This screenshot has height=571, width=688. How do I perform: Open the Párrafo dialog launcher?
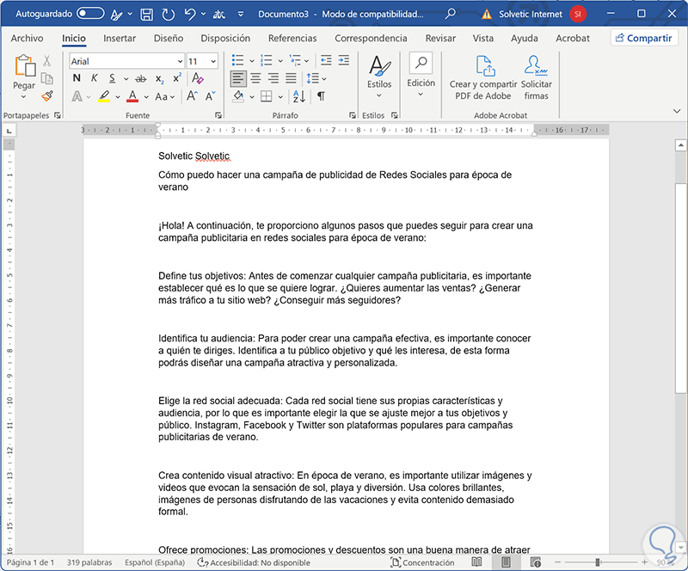[x=353, y=115]
